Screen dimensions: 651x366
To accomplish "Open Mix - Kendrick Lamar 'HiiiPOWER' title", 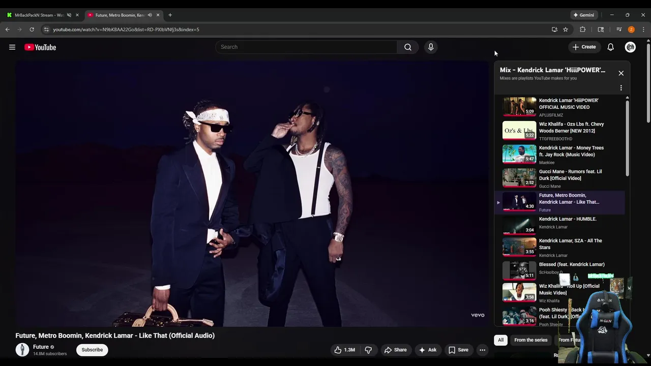I will click(552, 70).
